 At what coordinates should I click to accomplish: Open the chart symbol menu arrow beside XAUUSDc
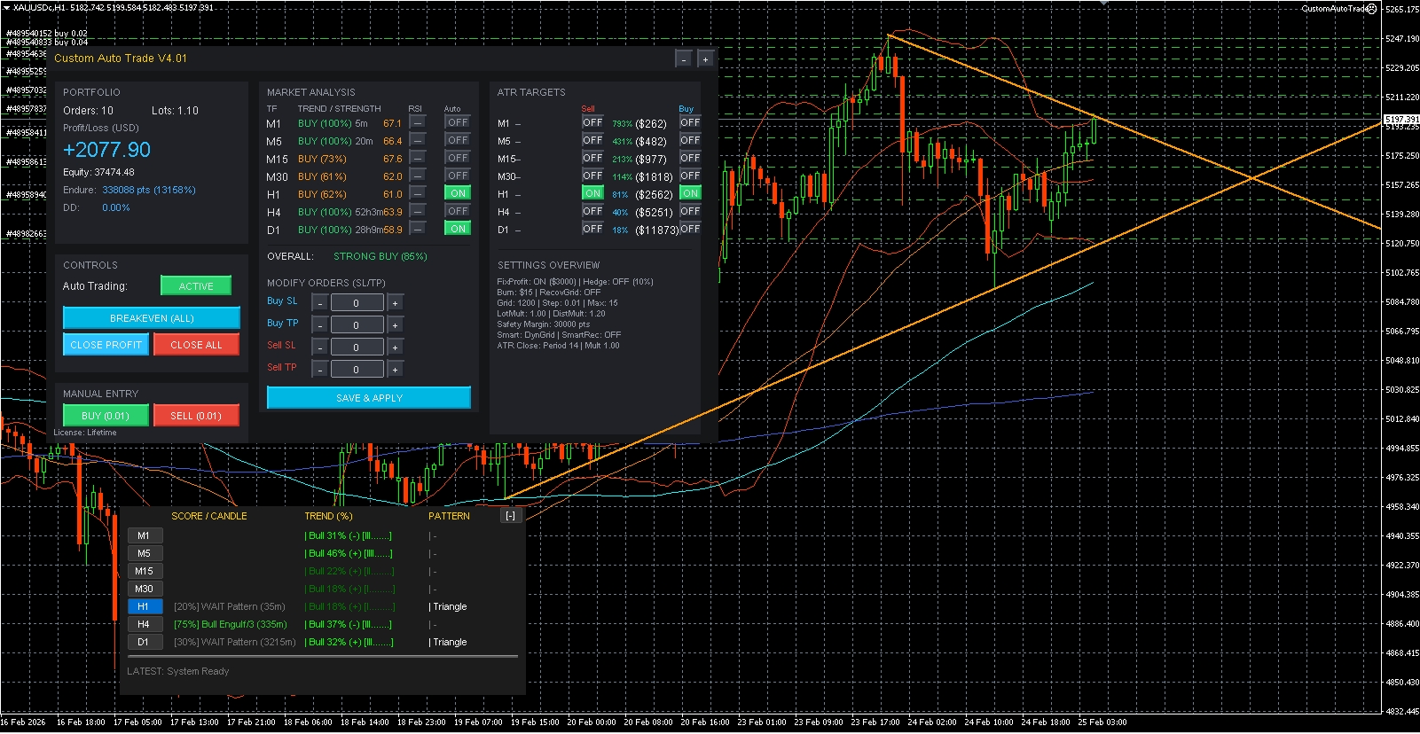pyautogui.click(x=6, y=8)
